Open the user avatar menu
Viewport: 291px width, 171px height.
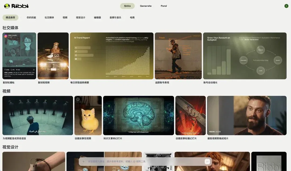(286, 6)
